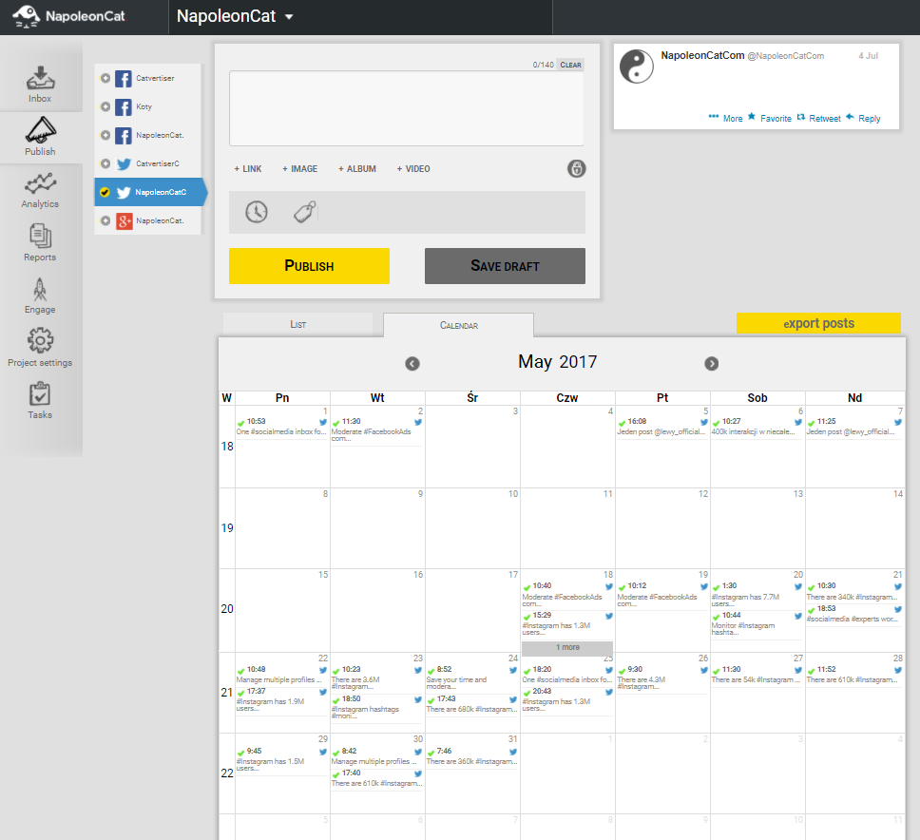Expand the NapoleonCat project dropdown
This screenshot has width=920, height=840.
click(x=289, y=17)
